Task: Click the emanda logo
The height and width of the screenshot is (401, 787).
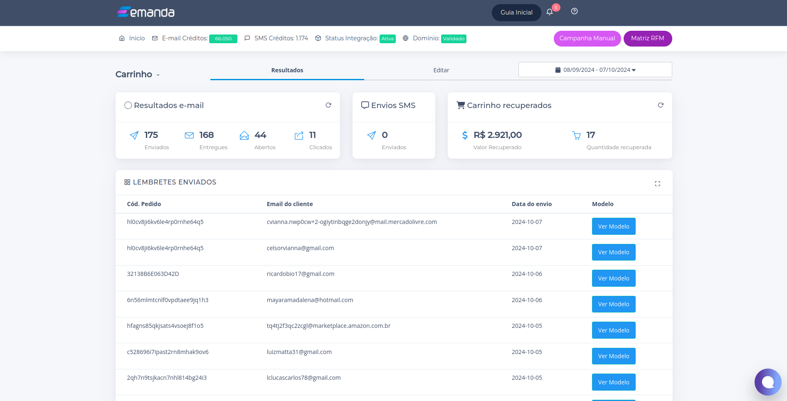Action: pyautogui.click(x=146, y=12)
